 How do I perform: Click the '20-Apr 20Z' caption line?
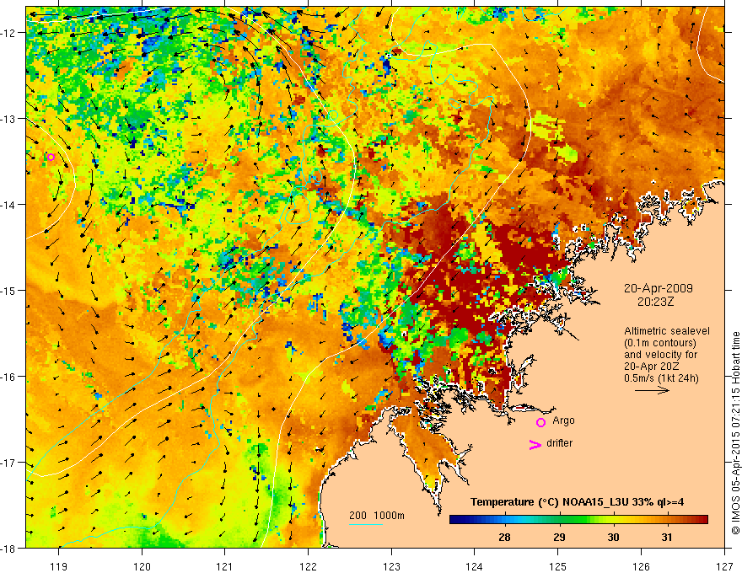coord(650,367)
